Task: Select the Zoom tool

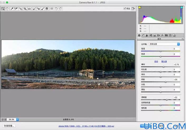Action: [x=3, y=9]
